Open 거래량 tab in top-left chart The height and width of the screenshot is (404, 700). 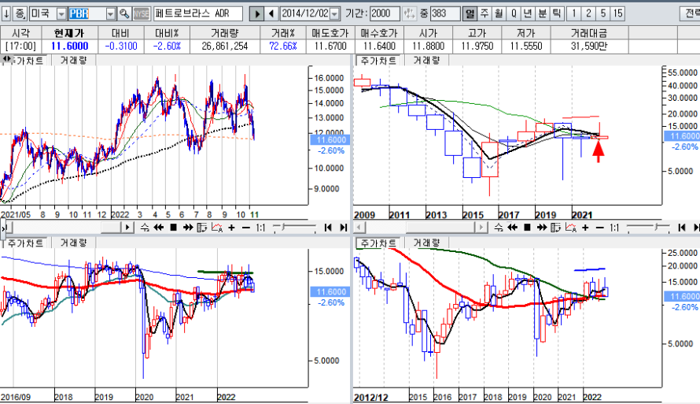[73, 60]
